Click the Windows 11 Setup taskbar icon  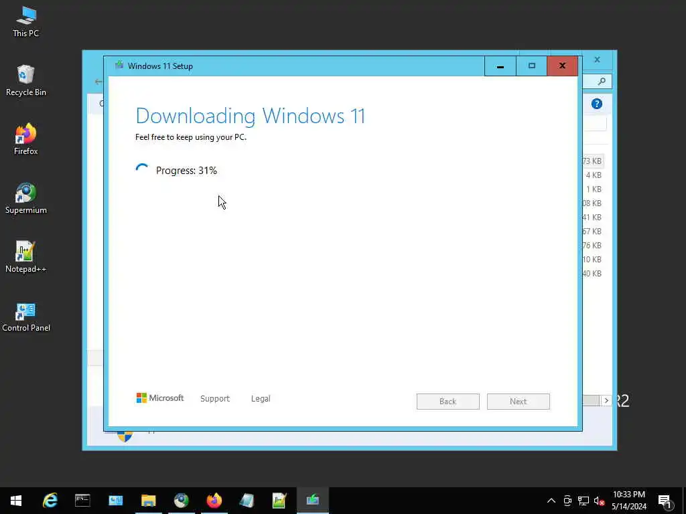click(312, 501)
